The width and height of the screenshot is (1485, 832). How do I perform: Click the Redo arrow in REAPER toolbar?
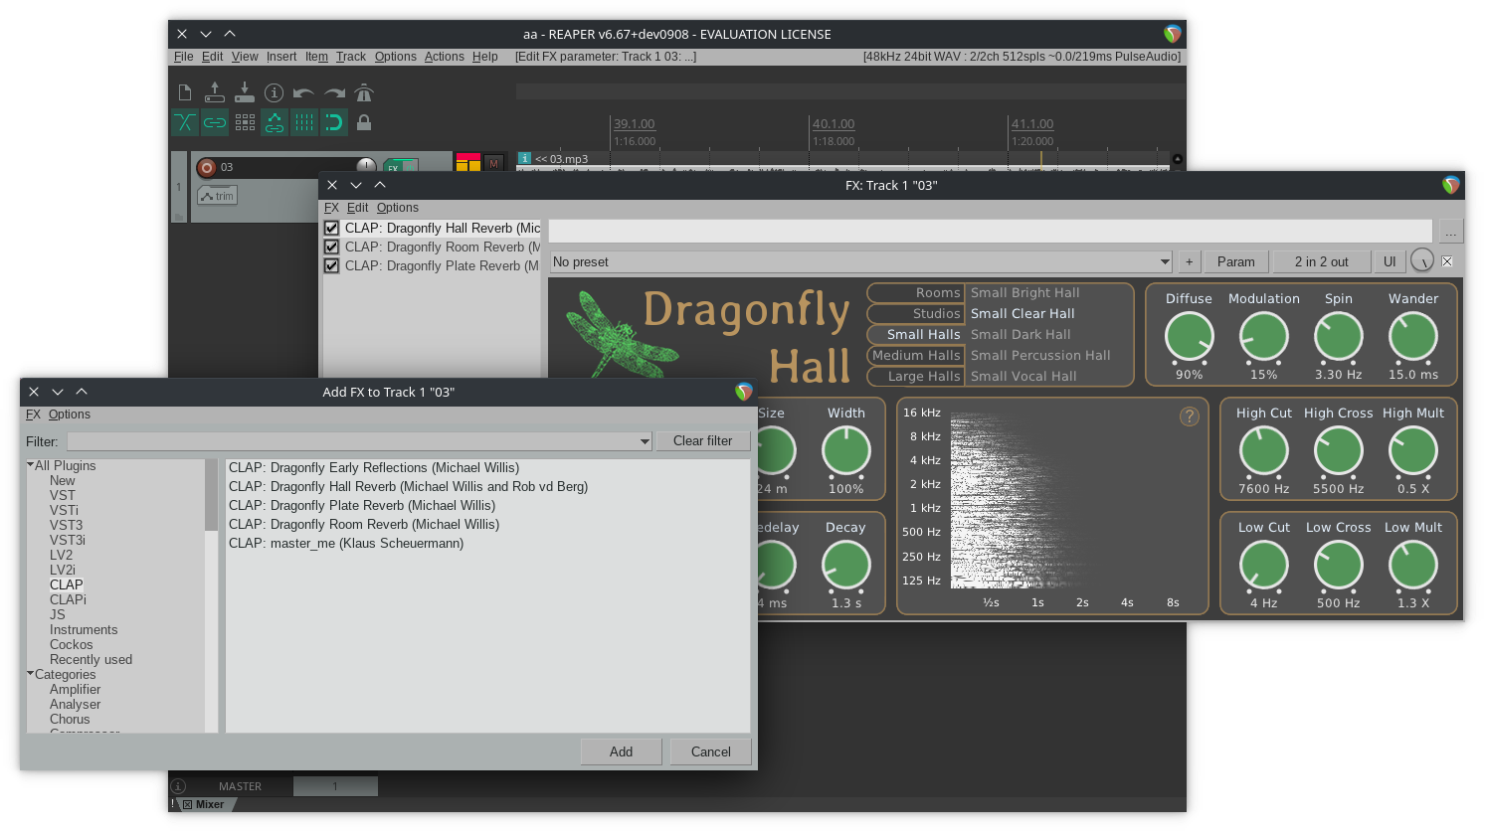(334, 93)
